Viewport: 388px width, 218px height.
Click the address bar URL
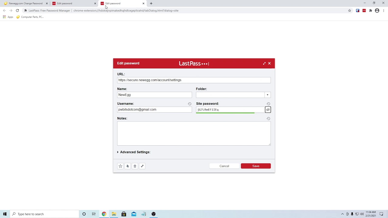[126, 11]
